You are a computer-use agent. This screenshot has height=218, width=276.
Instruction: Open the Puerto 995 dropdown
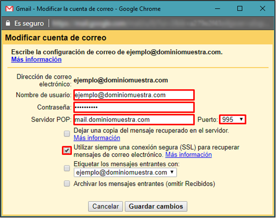[x=233, y=119]
